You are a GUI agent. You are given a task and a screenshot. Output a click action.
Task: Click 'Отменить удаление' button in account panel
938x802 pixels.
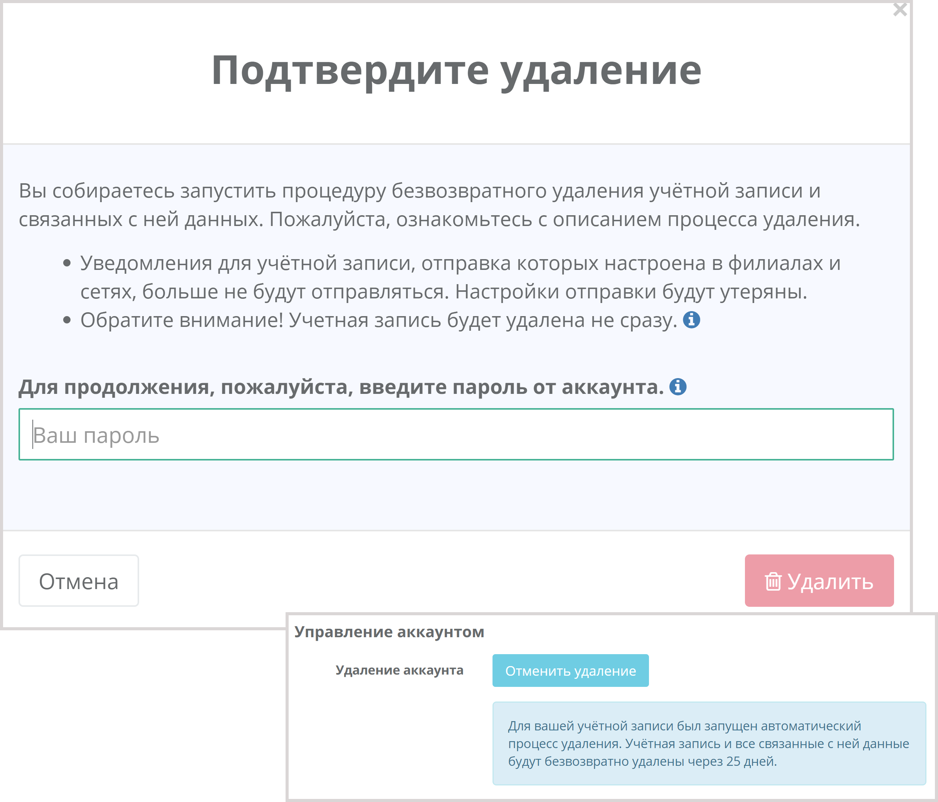[570, 670]
